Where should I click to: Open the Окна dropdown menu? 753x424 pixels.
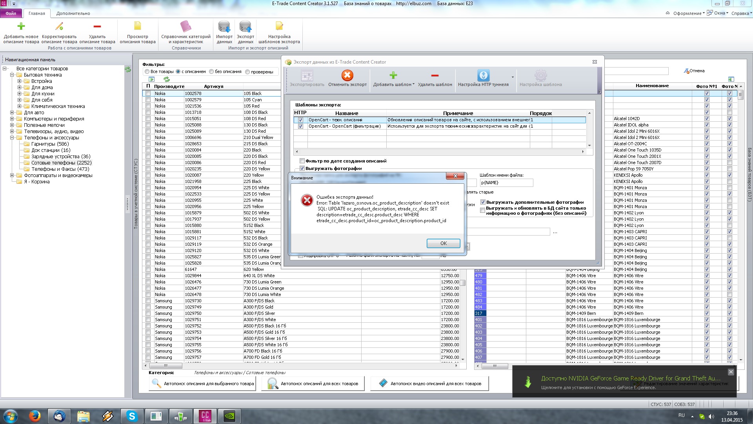[x=718, y=13]
